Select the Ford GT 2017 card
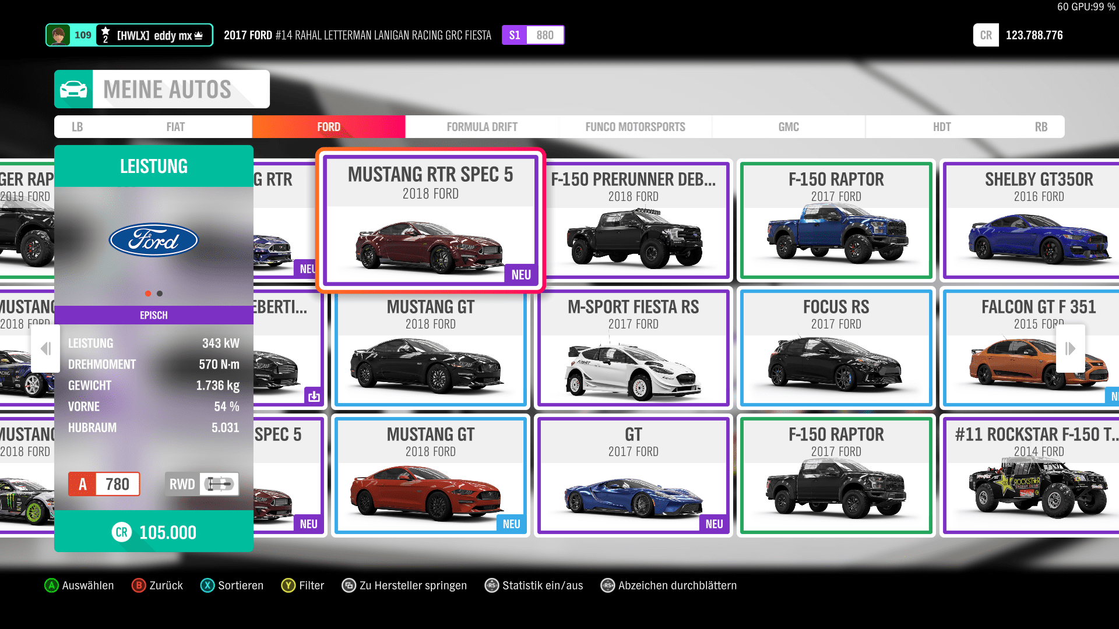Screen dimensions: 1119x629 click(x=634, y=476)
